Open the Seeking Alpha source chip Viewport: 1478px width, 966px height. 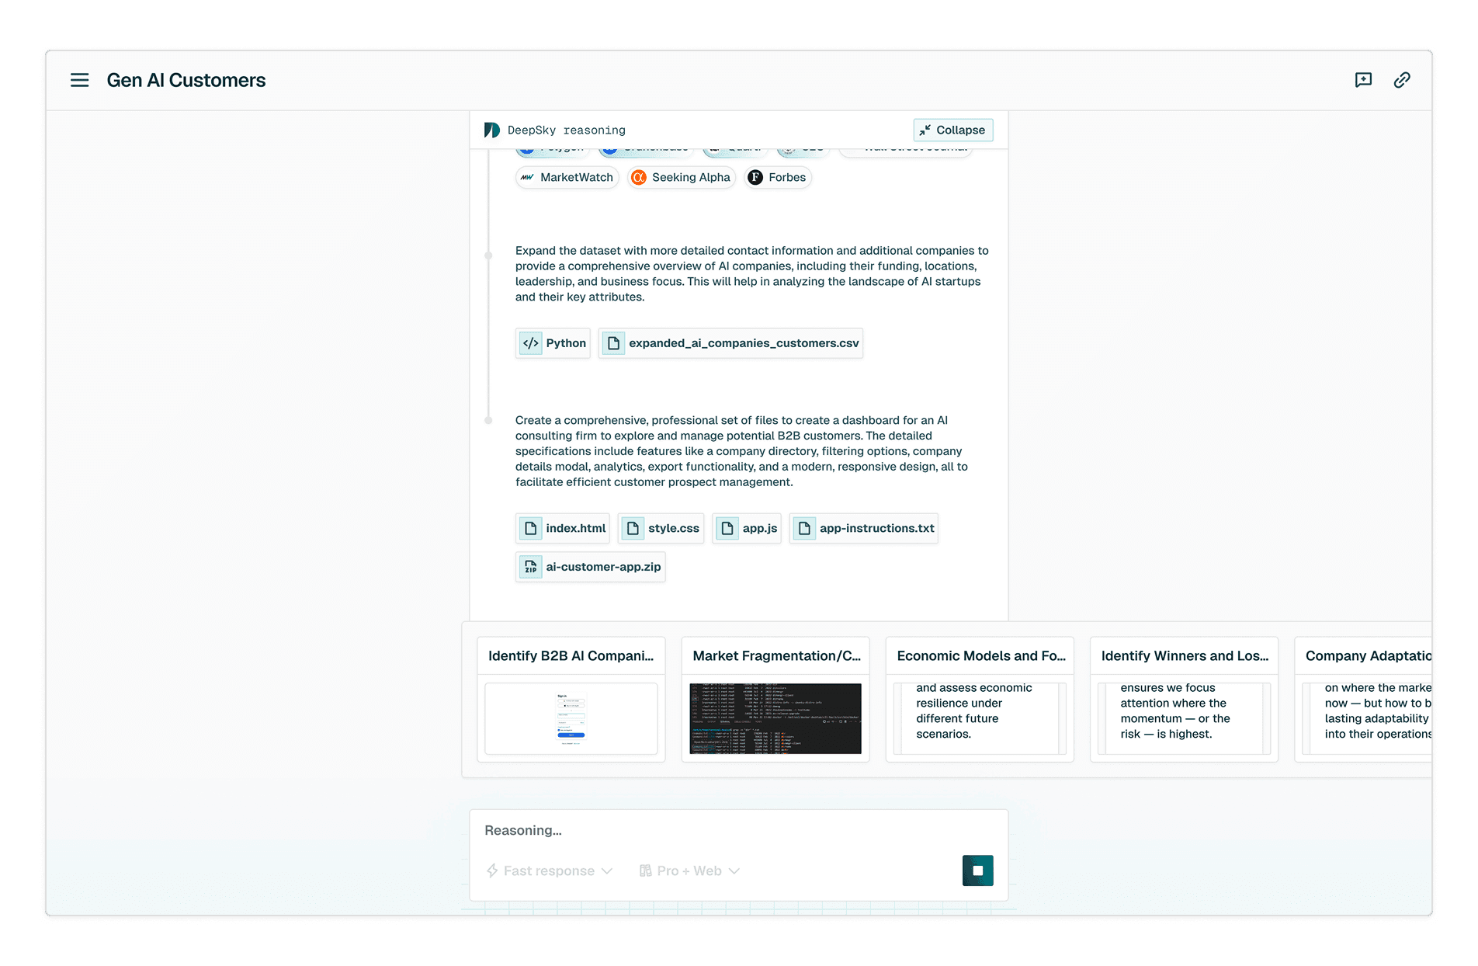tap(682, 178)
